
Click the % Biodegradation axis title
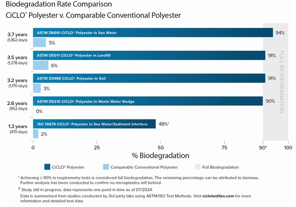pos(160,155)
